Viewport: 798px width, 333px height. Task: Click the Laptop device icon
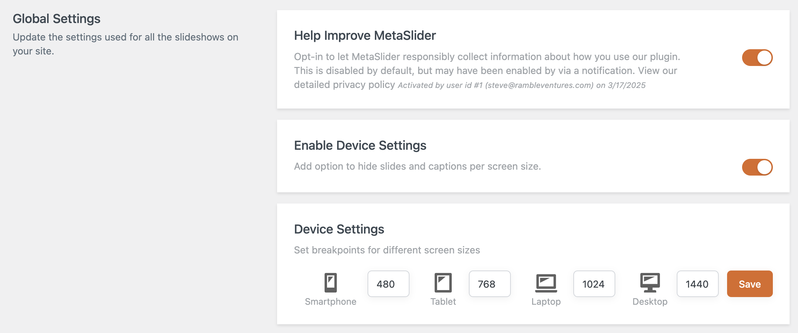click(x=546, y=283)
